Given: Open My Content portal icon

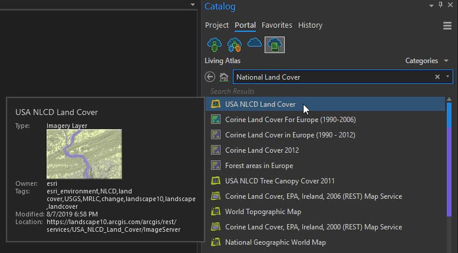Looking at the screenshot, I should click(215, 45).
